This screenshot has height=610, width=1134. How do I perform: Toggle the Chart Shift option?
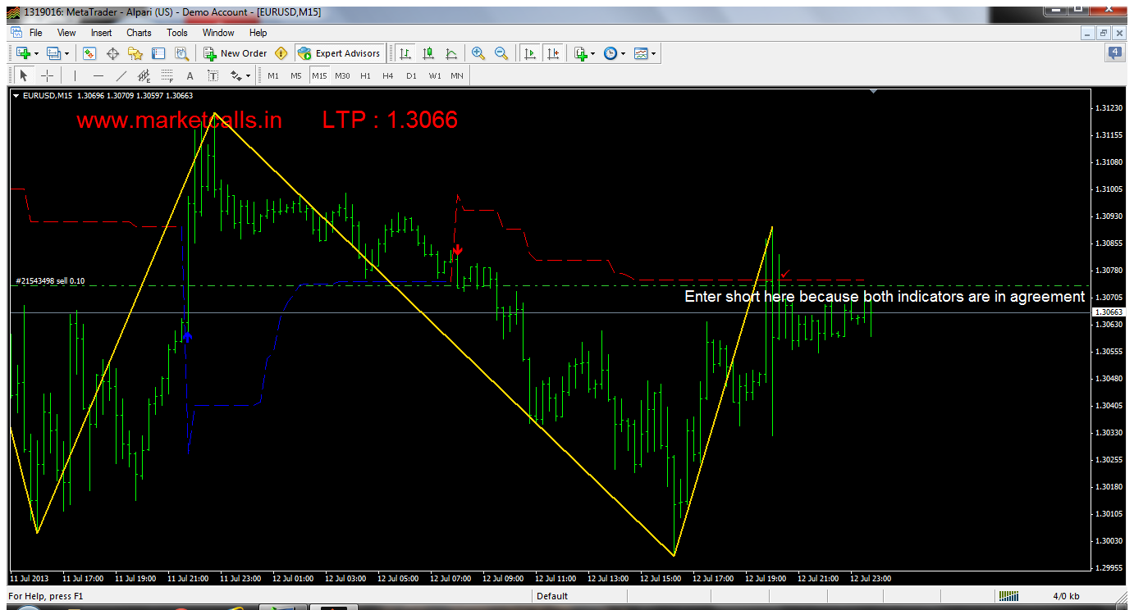[553, 53]
